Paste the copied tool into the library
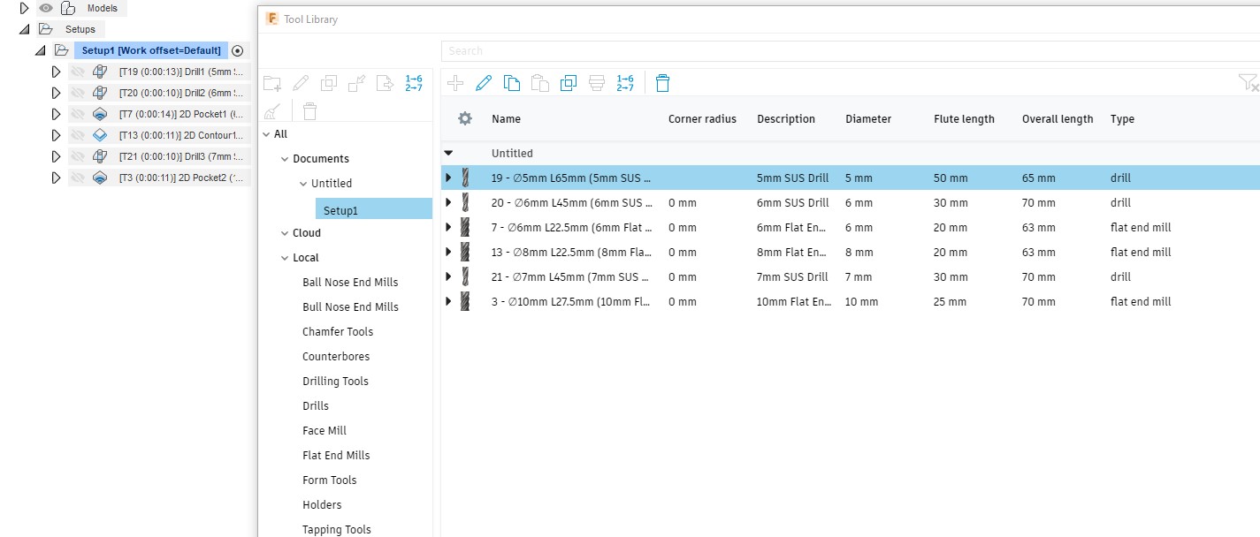1260x537 pixels. tap(540, 82)
